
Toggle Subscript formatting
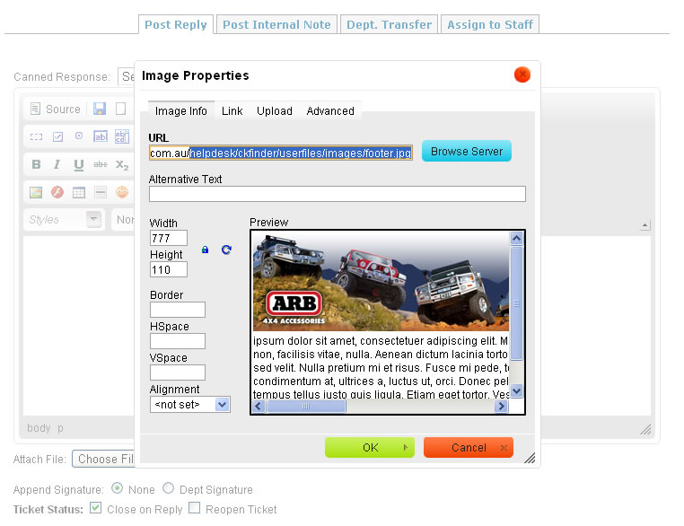click(122, 165)
